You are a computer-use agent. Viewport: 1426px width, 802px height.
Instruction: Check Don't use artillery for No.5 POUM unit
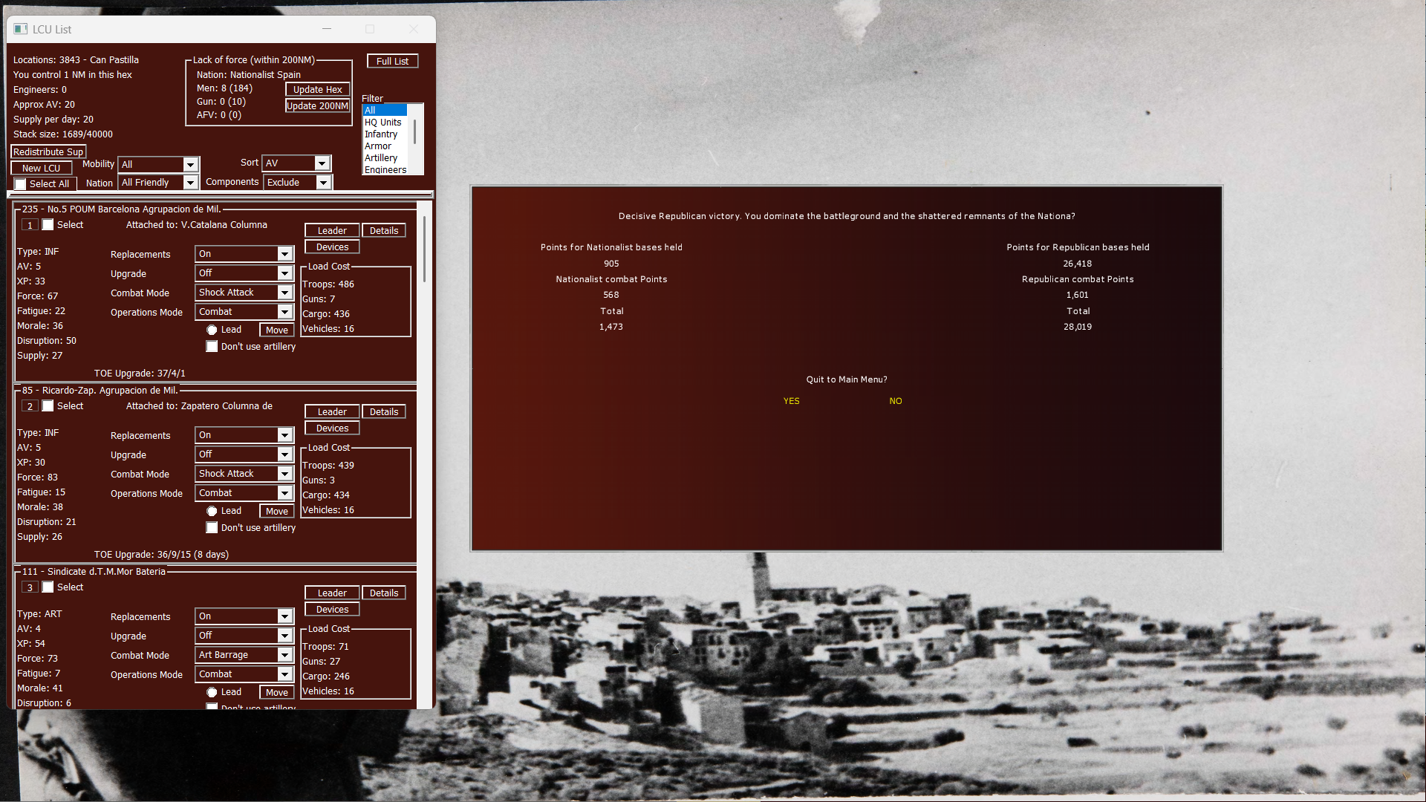point(212,346)
